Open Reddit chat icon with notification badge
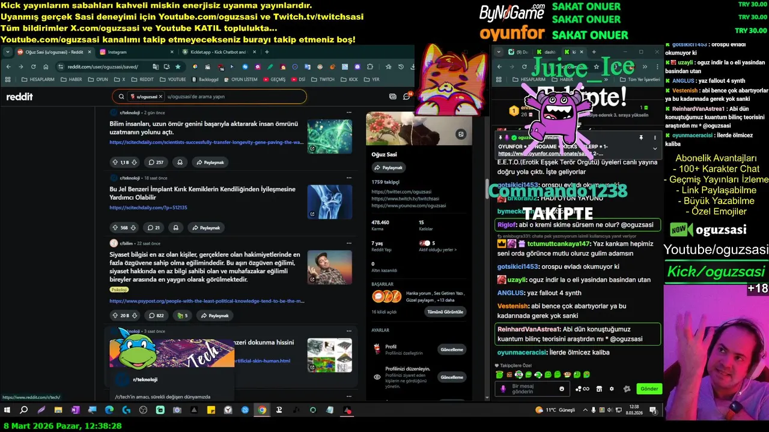Image resolution: width=769 pixels, height=432 pixels. [407, 96]
